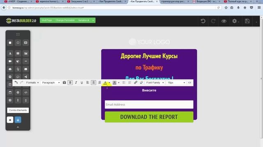Click the white settings square below Combo Elements
The image size is (263, 147).
tap(10, 120)
